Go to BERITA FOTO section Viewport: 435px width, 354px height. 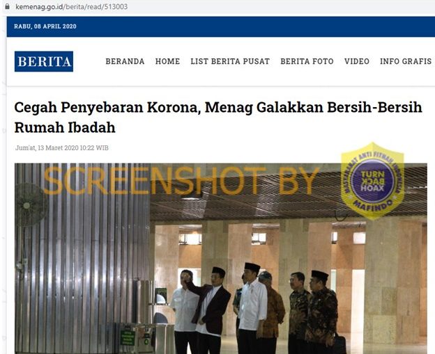[x=307, y=61]
